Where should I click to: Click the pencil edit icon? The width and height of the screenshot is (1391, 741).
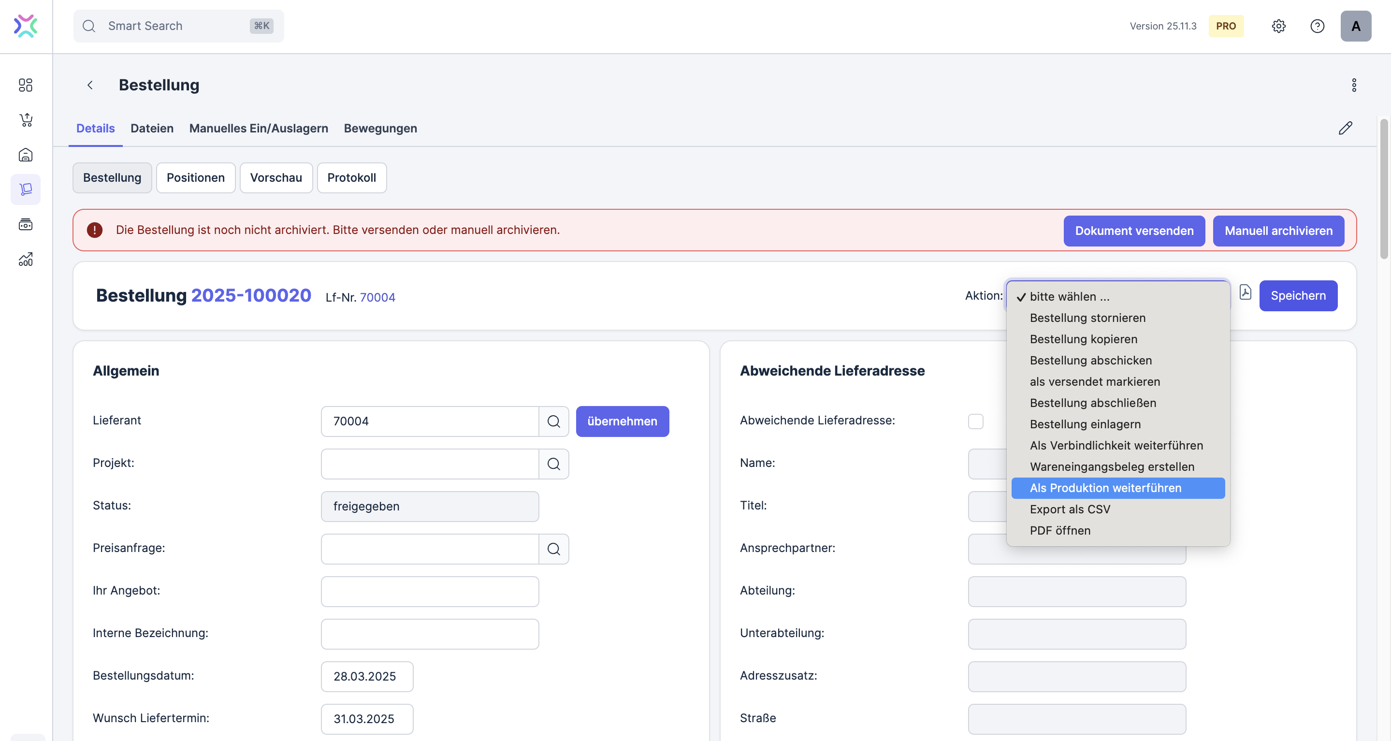tap(1345, 128)
